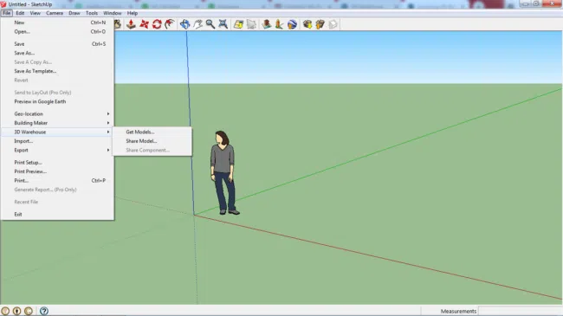
Task: Choose Import... from the File menu
Action: pyautogui.click(x=57, y=141)
